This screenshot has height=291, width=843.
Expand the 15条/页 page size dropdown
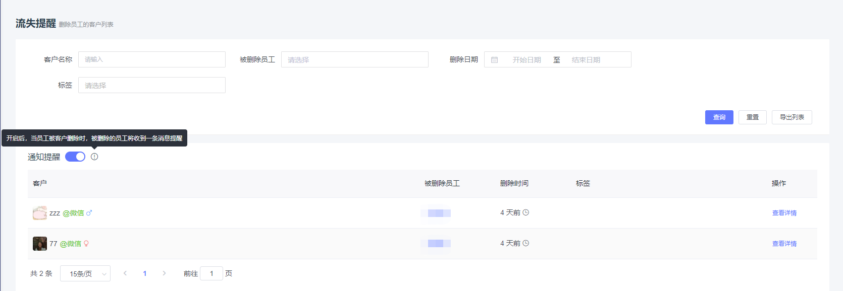point(85,273)
